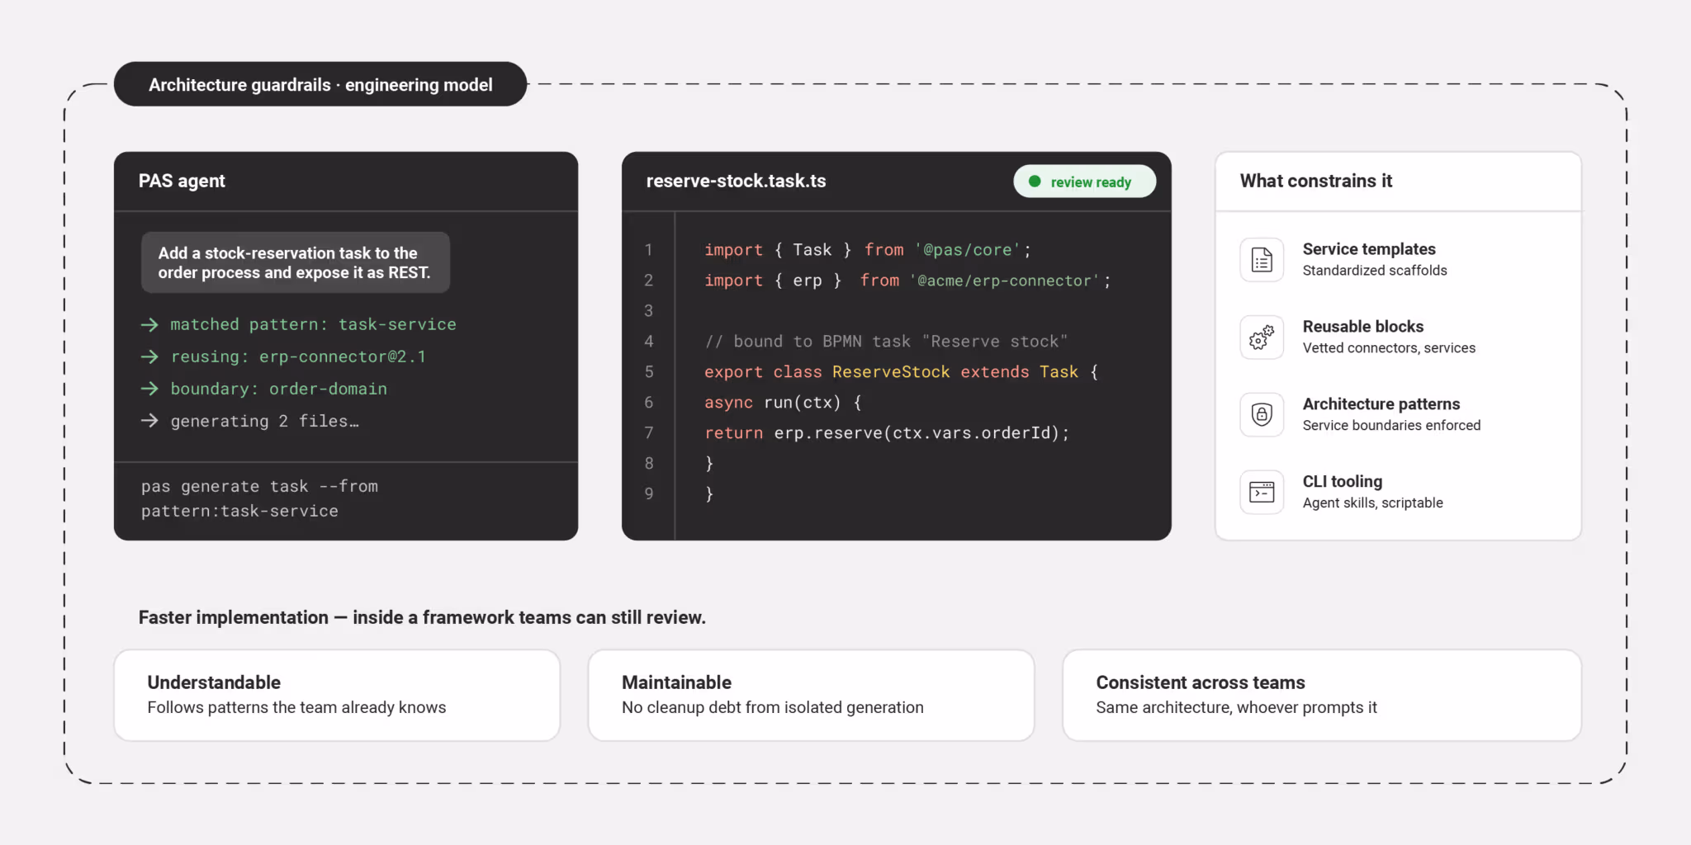The width and height of the screenshot is (1691, 845).
Task: Click 'Same architecture, whoever prompts it' text
Action: (x=1236, y=708)
